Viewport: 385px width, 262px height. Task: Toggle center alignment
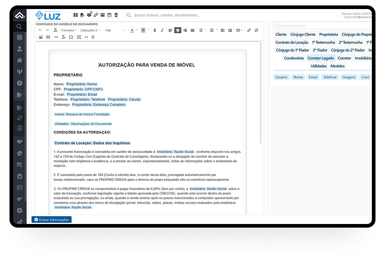pos(177,30)
